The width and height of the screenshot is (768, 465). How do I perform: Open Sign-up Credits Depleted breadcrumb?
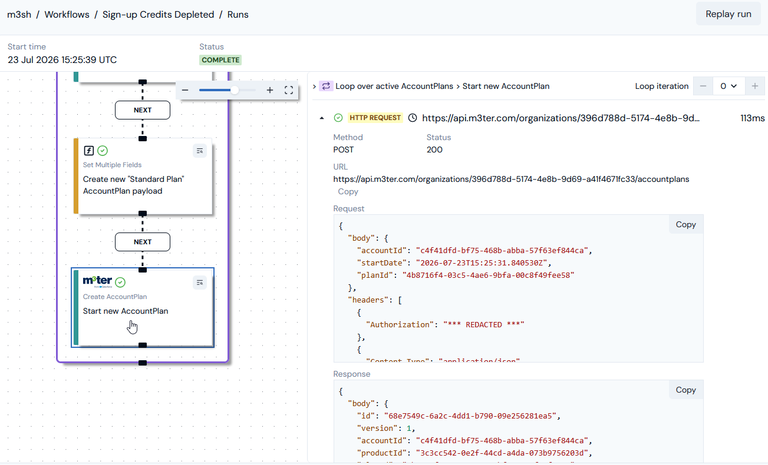[158, 15]
